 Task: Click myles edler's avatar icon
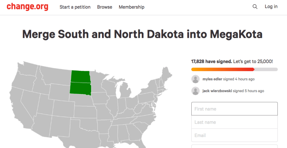195,79
